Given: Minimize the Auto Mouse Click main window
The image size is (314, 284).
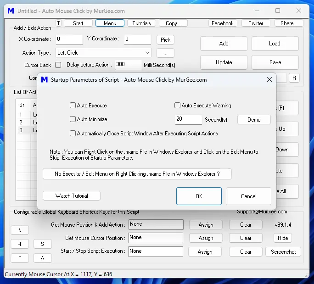Looking at the screenshot, I should pyautogui.click(x=257, y=11).
